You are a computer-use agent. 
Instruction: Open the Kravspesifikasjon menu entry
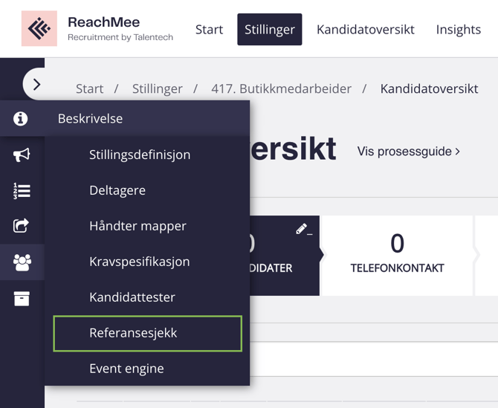pyautogui.click(x=139, y=262)
